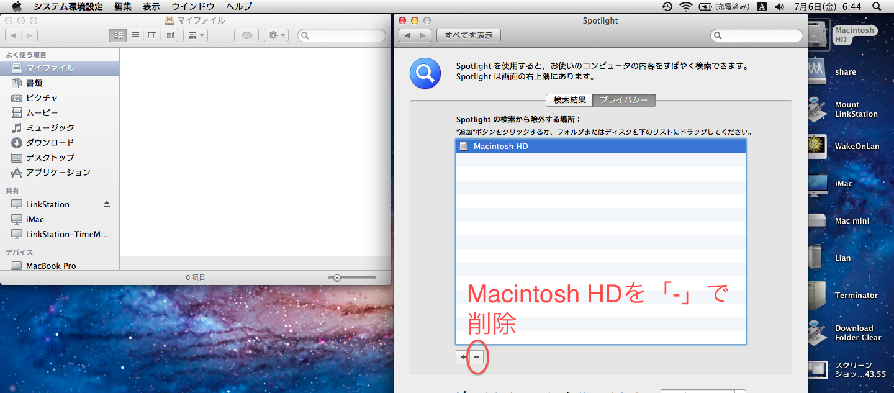Open ヘルプ menu in menu bar

click(239, 6)
